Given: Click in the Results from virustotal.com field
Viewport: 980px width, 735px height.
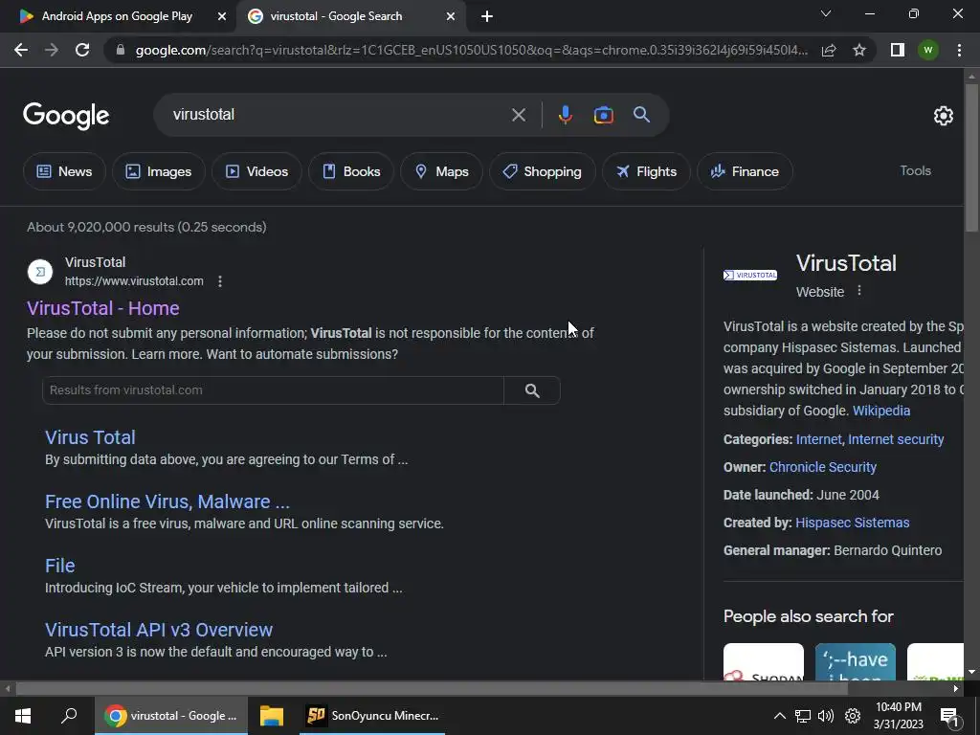Looking at the screenshot, I should click(273, 390).
